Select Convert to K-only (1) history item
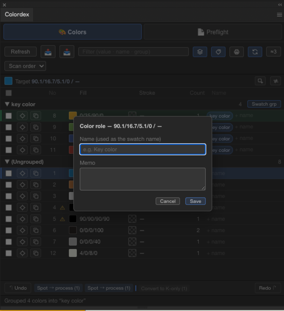Viewport: 284px width, 311px height. click(x=164, y=288)
